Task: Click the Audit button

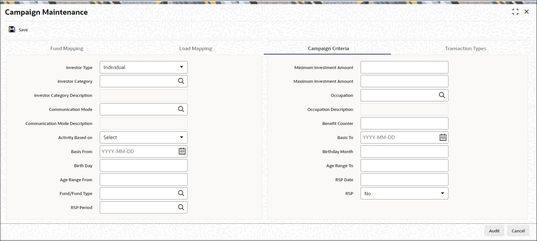Action: 494,231
